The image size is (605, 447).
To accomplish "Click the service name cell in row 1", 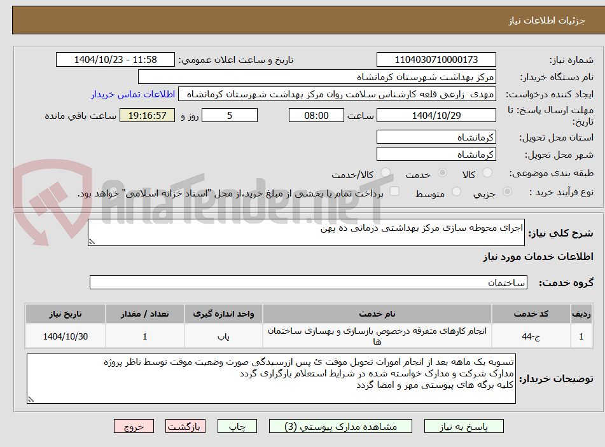I will point(377,336).
